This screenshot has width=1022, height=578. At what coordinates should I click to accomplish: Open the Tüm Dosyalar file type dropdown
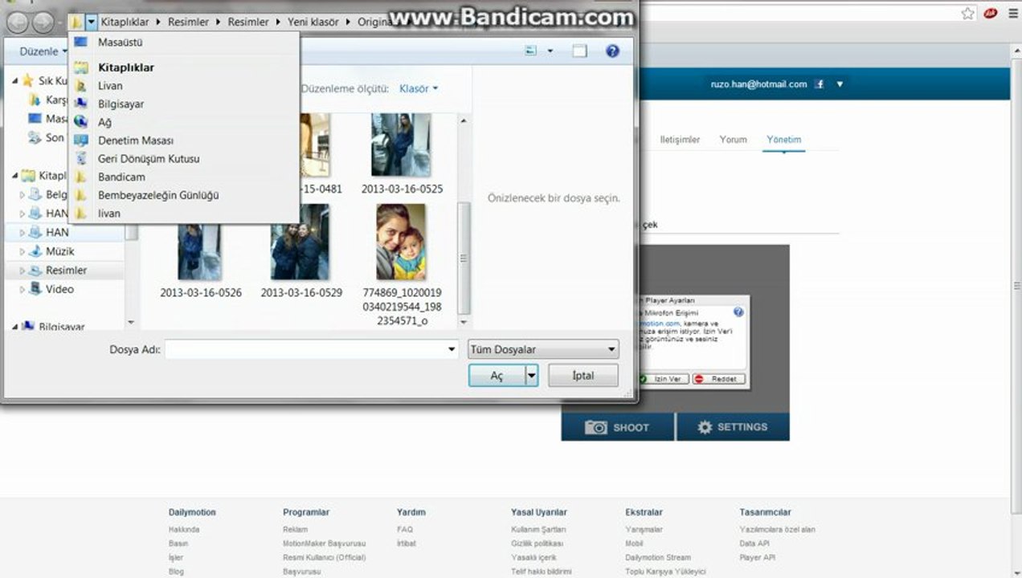click(x=543, y=349)
